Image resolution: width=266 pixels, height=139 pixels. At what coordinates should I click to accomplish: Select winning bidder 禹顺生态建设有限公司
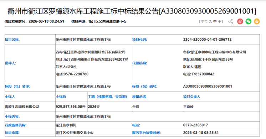[x=22, y=107]
